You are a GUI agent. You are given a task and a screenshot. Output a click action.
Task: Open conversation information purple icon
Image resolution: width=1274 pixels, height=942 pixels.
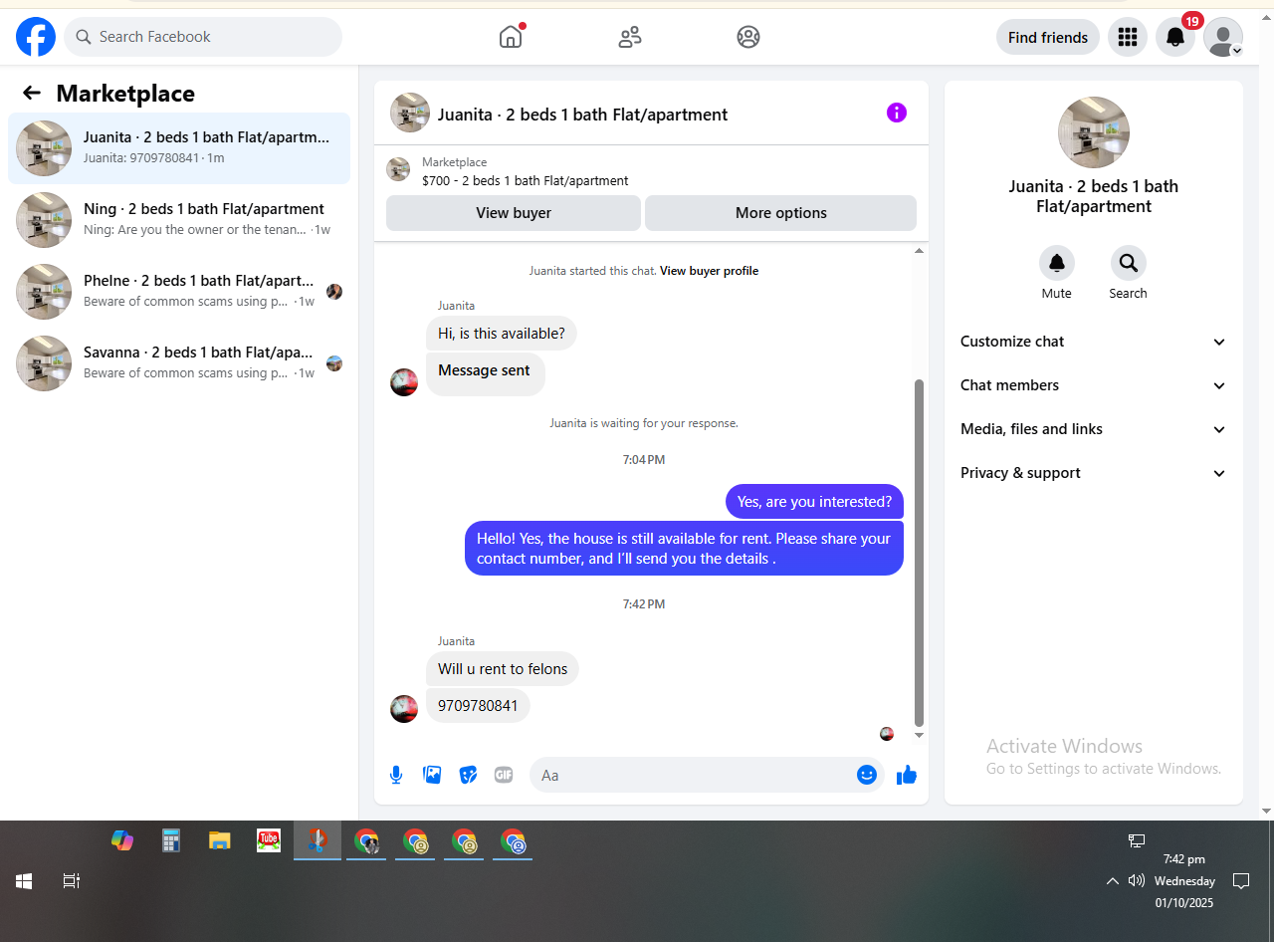pos(897,113)
